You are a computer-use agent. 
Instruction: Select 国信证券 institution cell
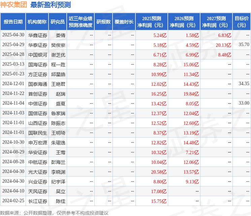tap(38, 113)
